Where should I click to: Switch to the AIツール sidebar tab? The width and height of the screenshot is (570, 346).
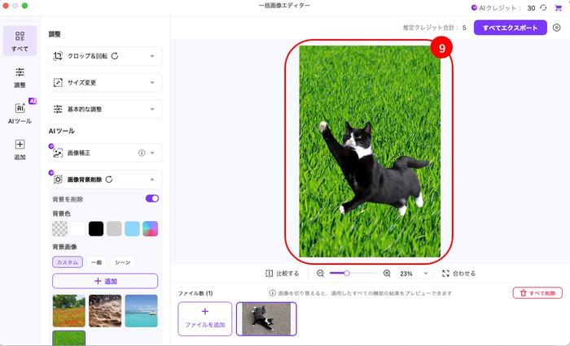[20, 113]
